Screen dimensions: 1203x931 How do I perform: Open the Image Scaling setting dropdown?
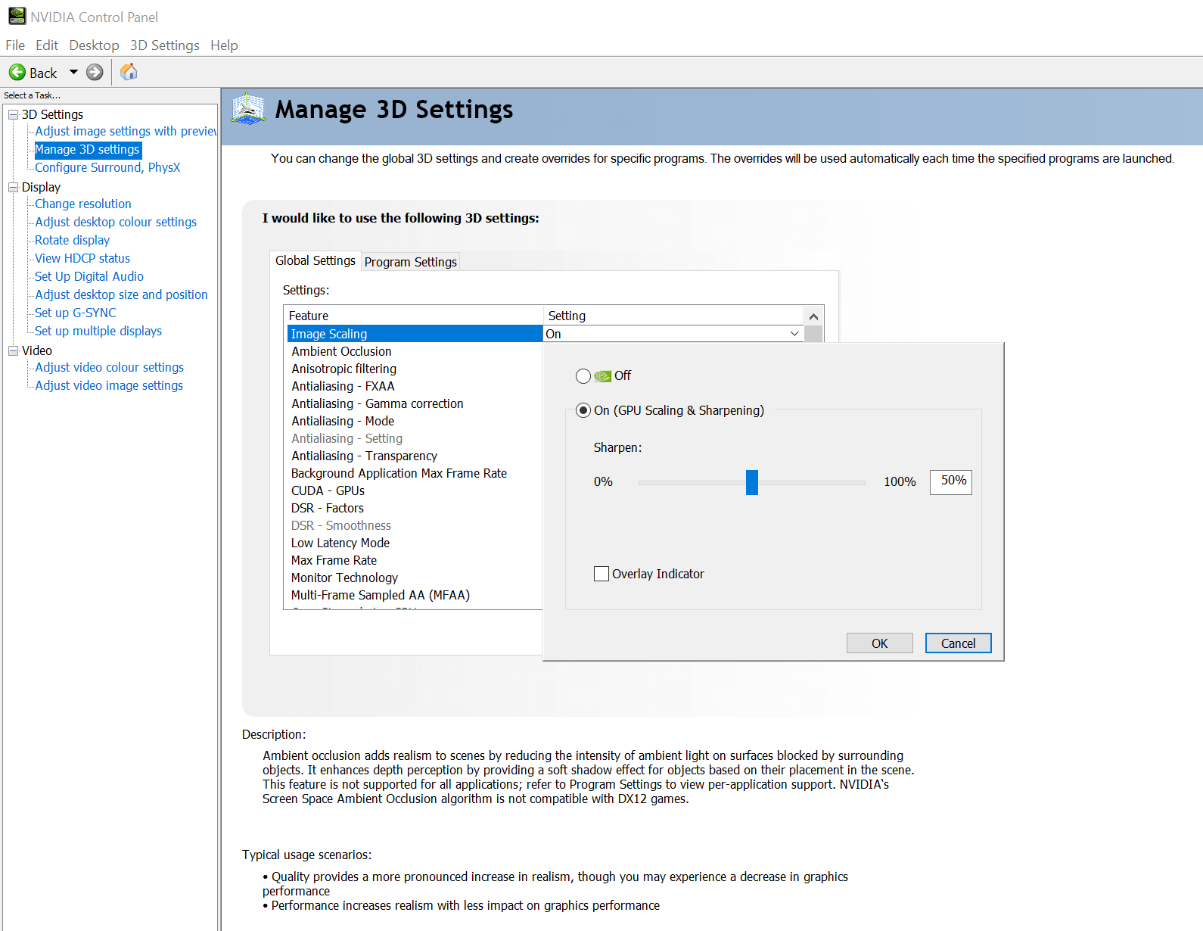794,334
